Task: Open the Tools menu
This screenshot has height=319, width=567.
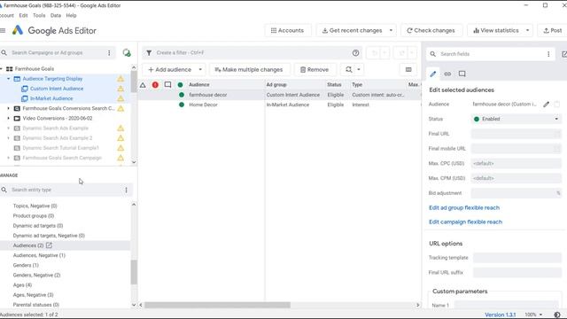Action: pos(39,16)
